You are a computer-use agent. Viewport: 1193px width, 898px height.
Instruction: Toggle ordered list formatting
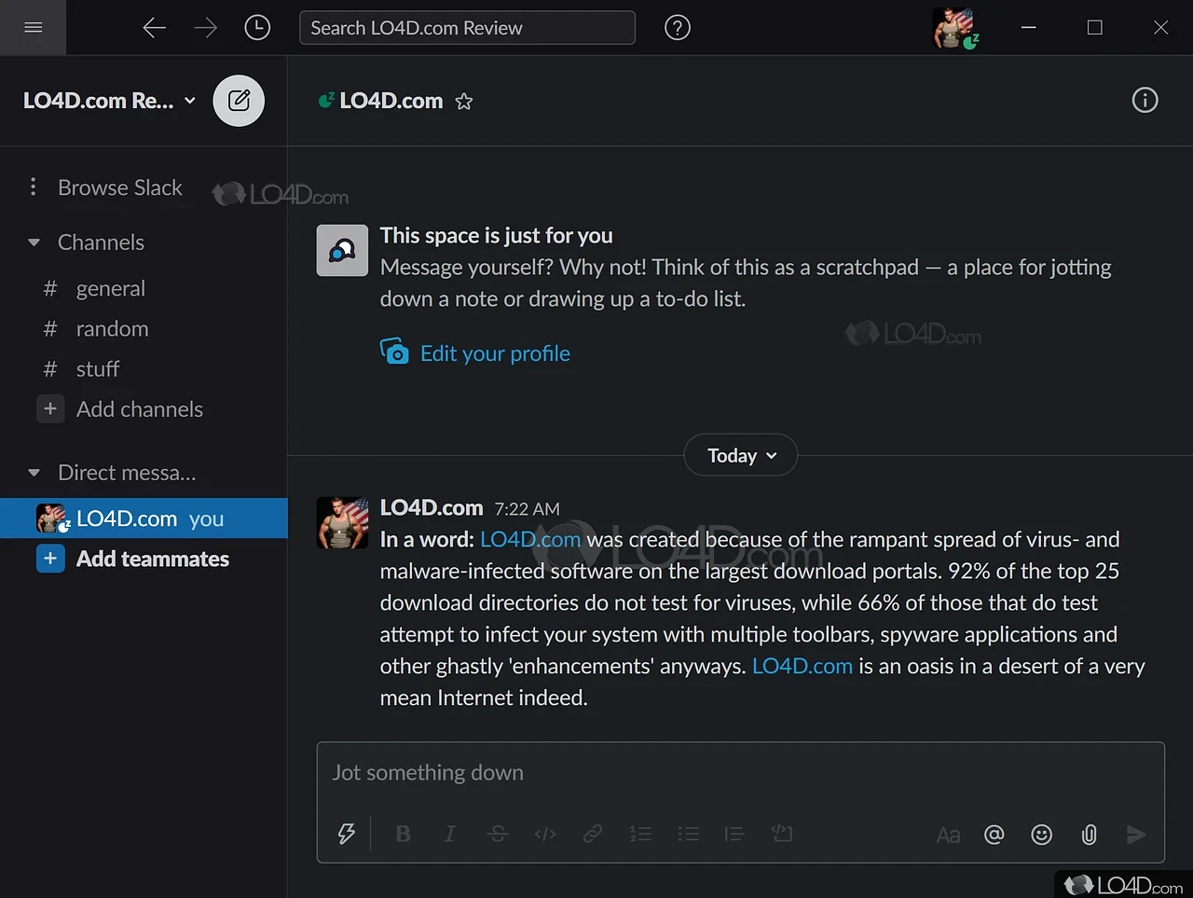point(640,834)
